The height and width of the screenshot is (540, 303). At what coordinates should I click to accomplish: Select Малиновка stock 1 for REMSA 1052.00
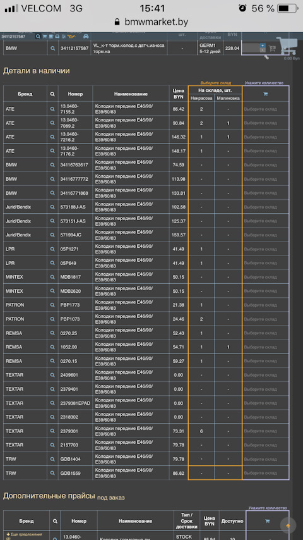229,347
